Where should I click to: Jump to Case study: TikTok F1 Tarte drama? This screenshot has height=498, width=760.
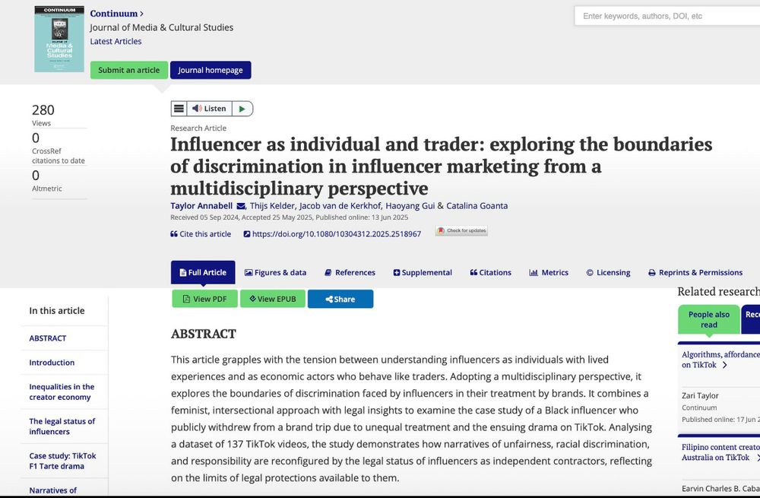point(62,461)
